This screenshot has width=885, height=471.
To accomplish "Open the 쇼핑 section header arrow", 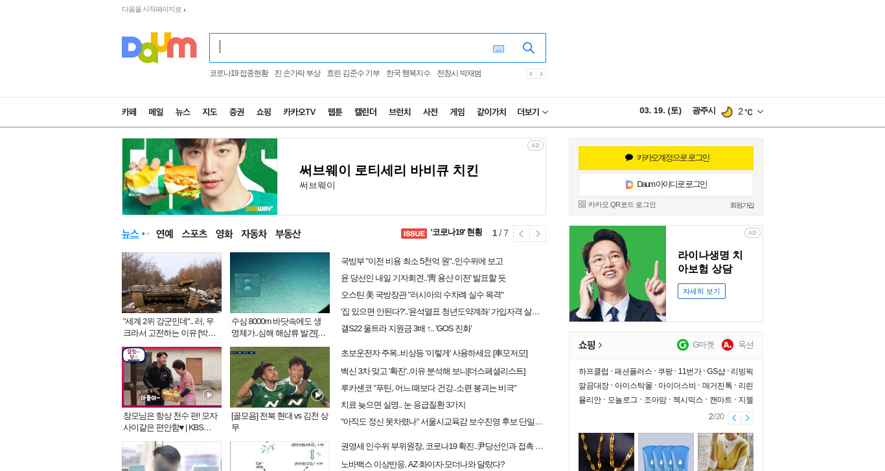I will click(600, 345).
